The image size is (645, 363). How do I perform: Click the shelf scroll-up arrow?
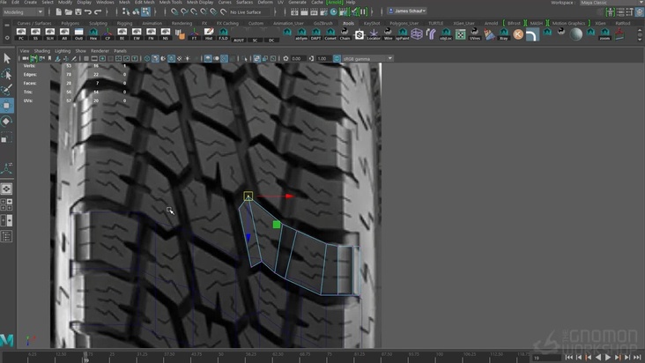640,30
